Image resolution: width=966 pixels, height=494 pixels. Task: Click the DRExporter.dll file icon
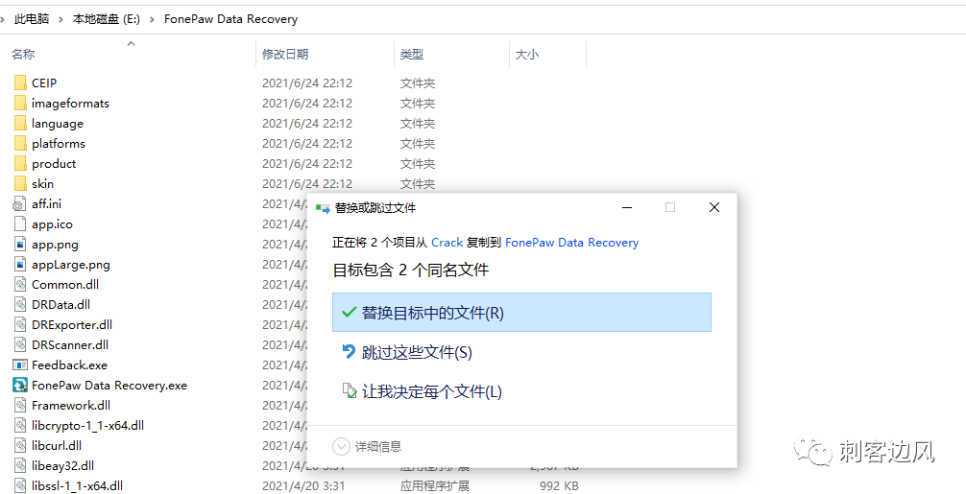point(20,325)
